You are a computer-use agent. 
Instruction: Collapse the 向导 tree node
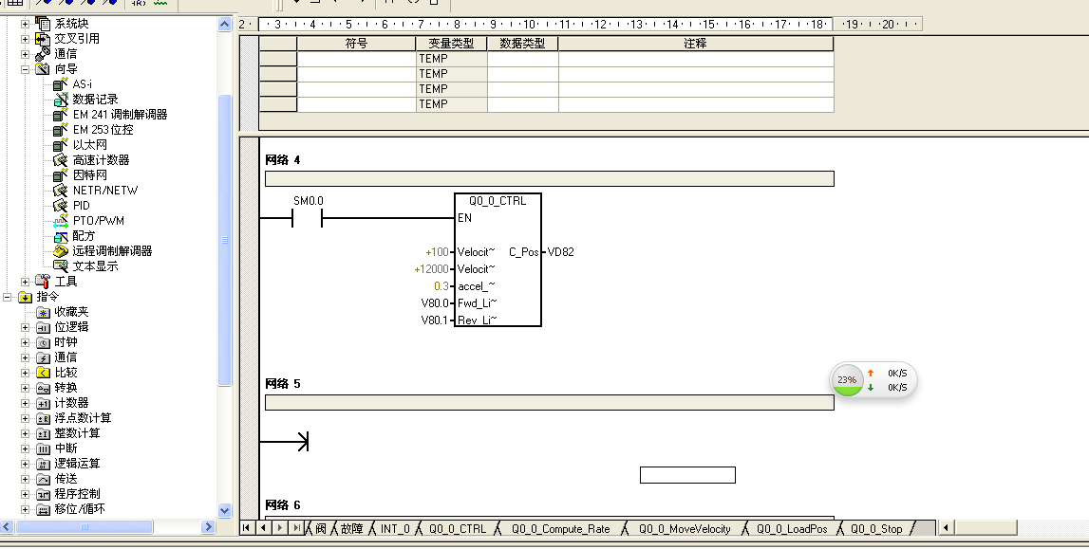point(26,69)
